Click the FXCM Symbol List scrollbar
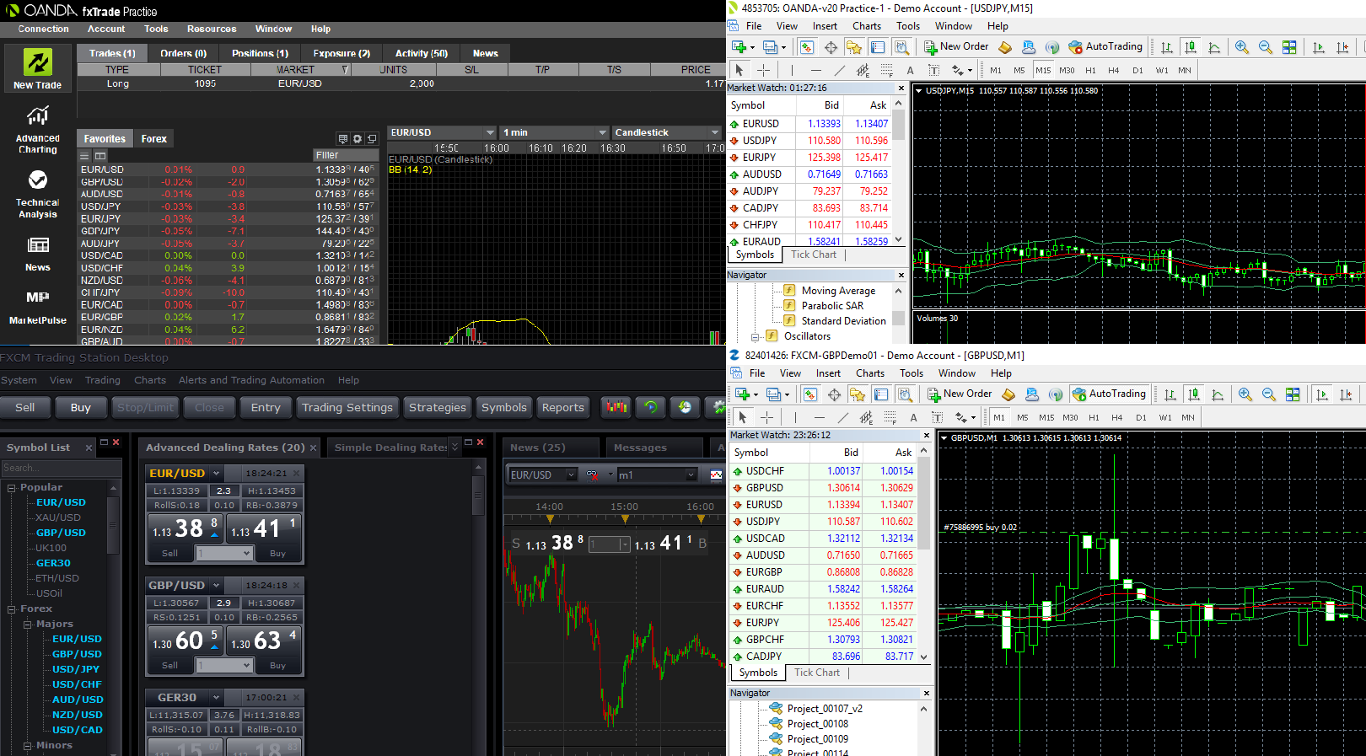The image size is (1366, 756). (114, 525)
